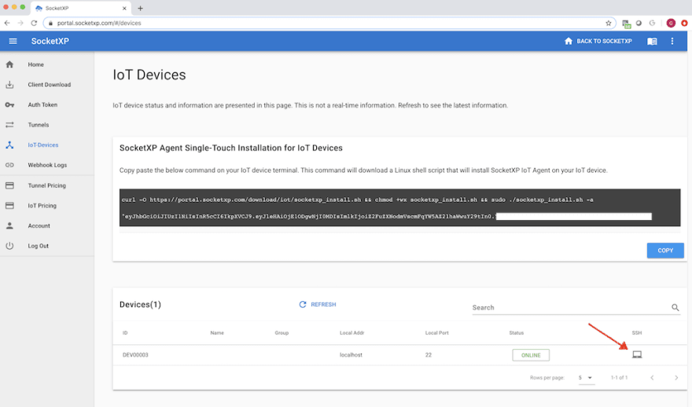Click the localhost address cell
Screen dimensions: 692x407
pos(351,355)
